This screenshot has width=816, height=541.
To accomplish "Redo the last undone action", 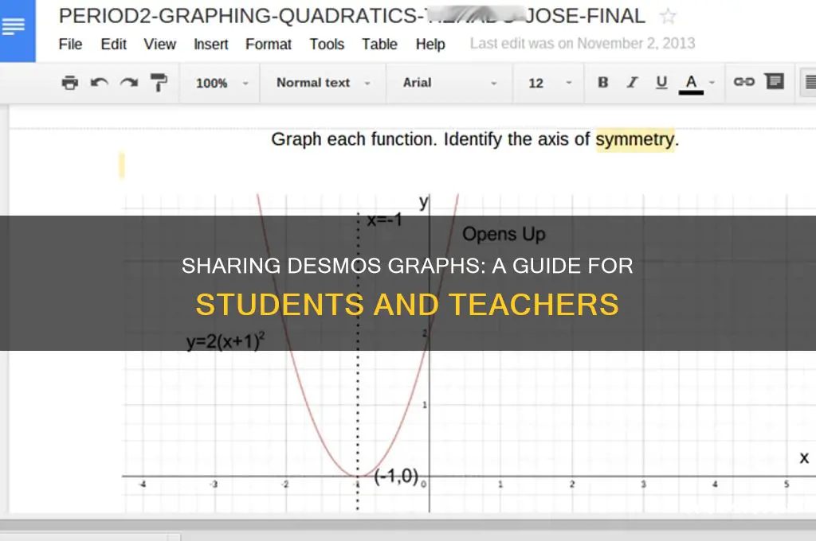I will tap(128, 83).
